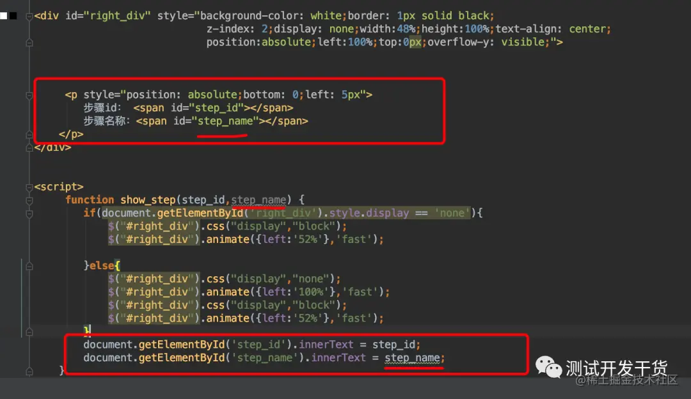
Task: Click the else keyword
Action: (102, 265)
